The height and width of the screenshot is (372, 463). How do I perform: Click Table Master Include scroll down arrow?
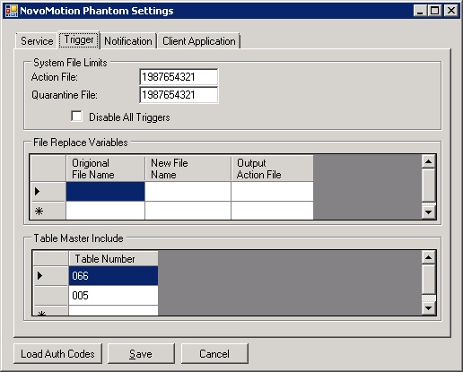429,308
